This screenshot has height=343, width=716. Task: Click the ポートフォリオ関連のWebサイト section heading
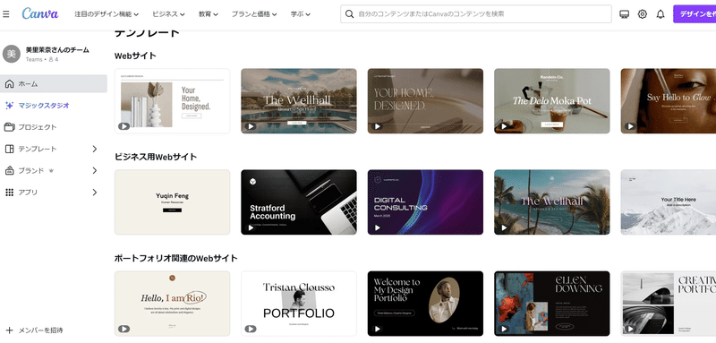click(x=175, y=258)
